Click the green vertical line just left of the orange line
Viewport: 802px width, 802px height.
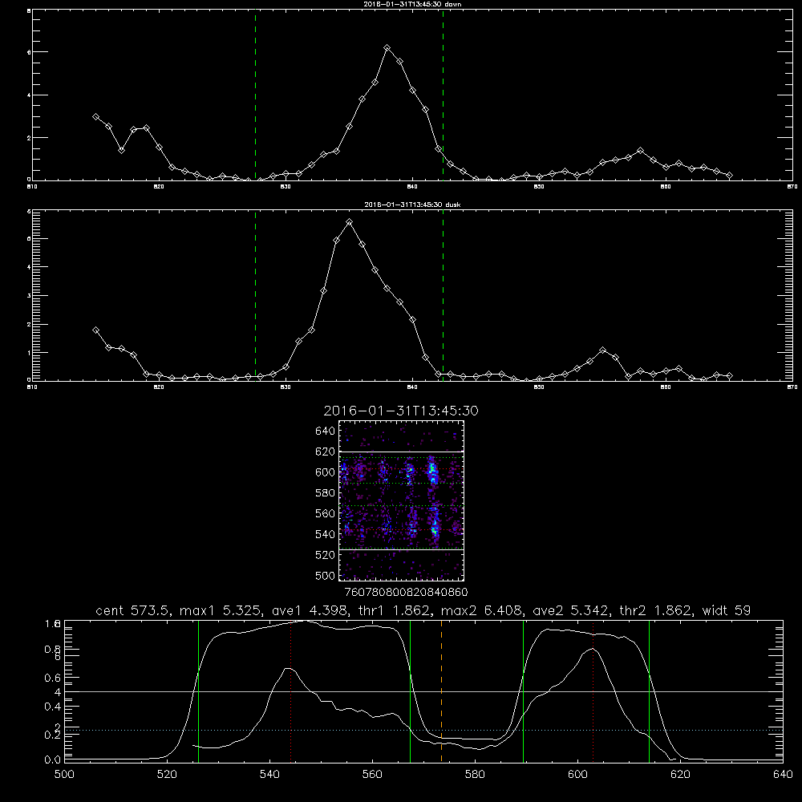click(410, 691)
